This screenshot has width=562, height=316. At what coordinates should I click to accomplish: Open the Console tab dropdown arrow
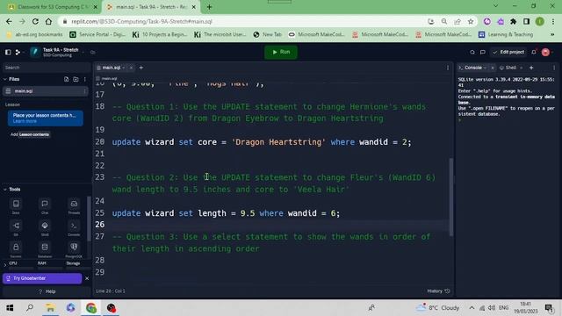coord(485,68)
